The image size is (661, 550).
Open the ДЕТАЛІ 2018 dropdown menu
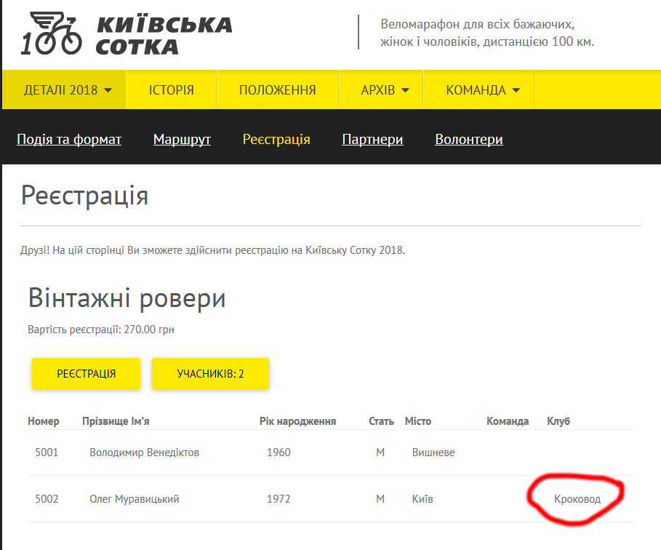click(68, 90)
